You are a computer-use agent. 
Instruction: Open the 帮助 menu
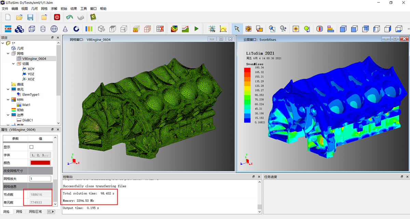pos(103,9)
